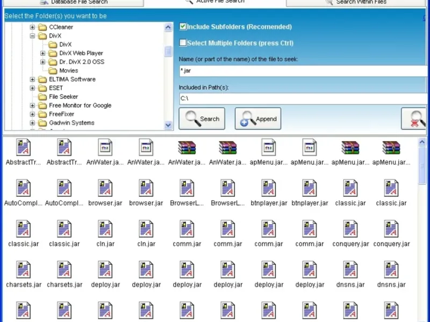430x322 pixels.
Task: Open AnWater web-page icon beside AbstractTr file
Action: pos(105,147)
